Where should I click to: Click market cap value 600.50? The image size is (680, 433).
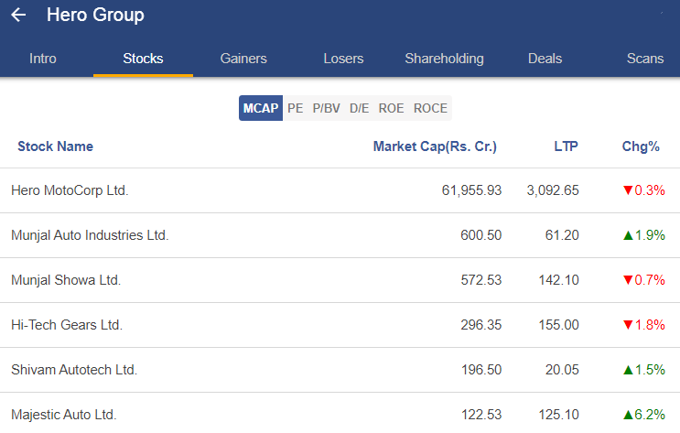point(481,235)
